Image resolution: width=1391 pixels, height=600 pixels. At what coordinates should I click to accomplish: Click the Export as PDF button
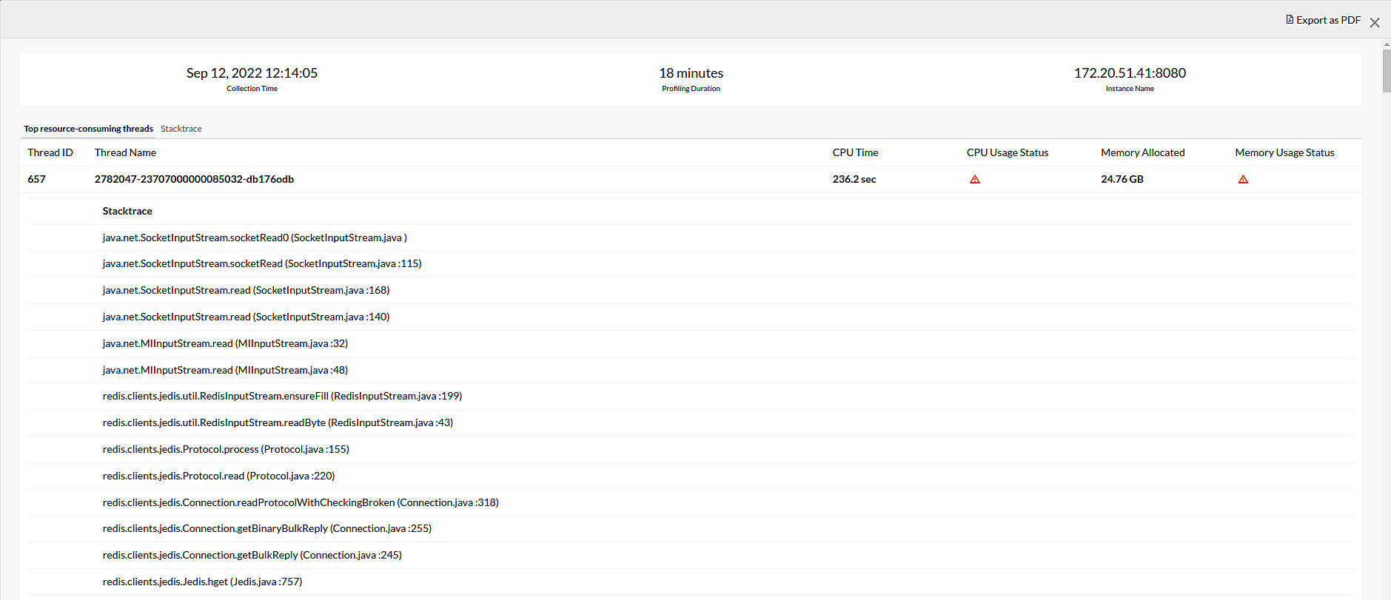point(1324,20)
